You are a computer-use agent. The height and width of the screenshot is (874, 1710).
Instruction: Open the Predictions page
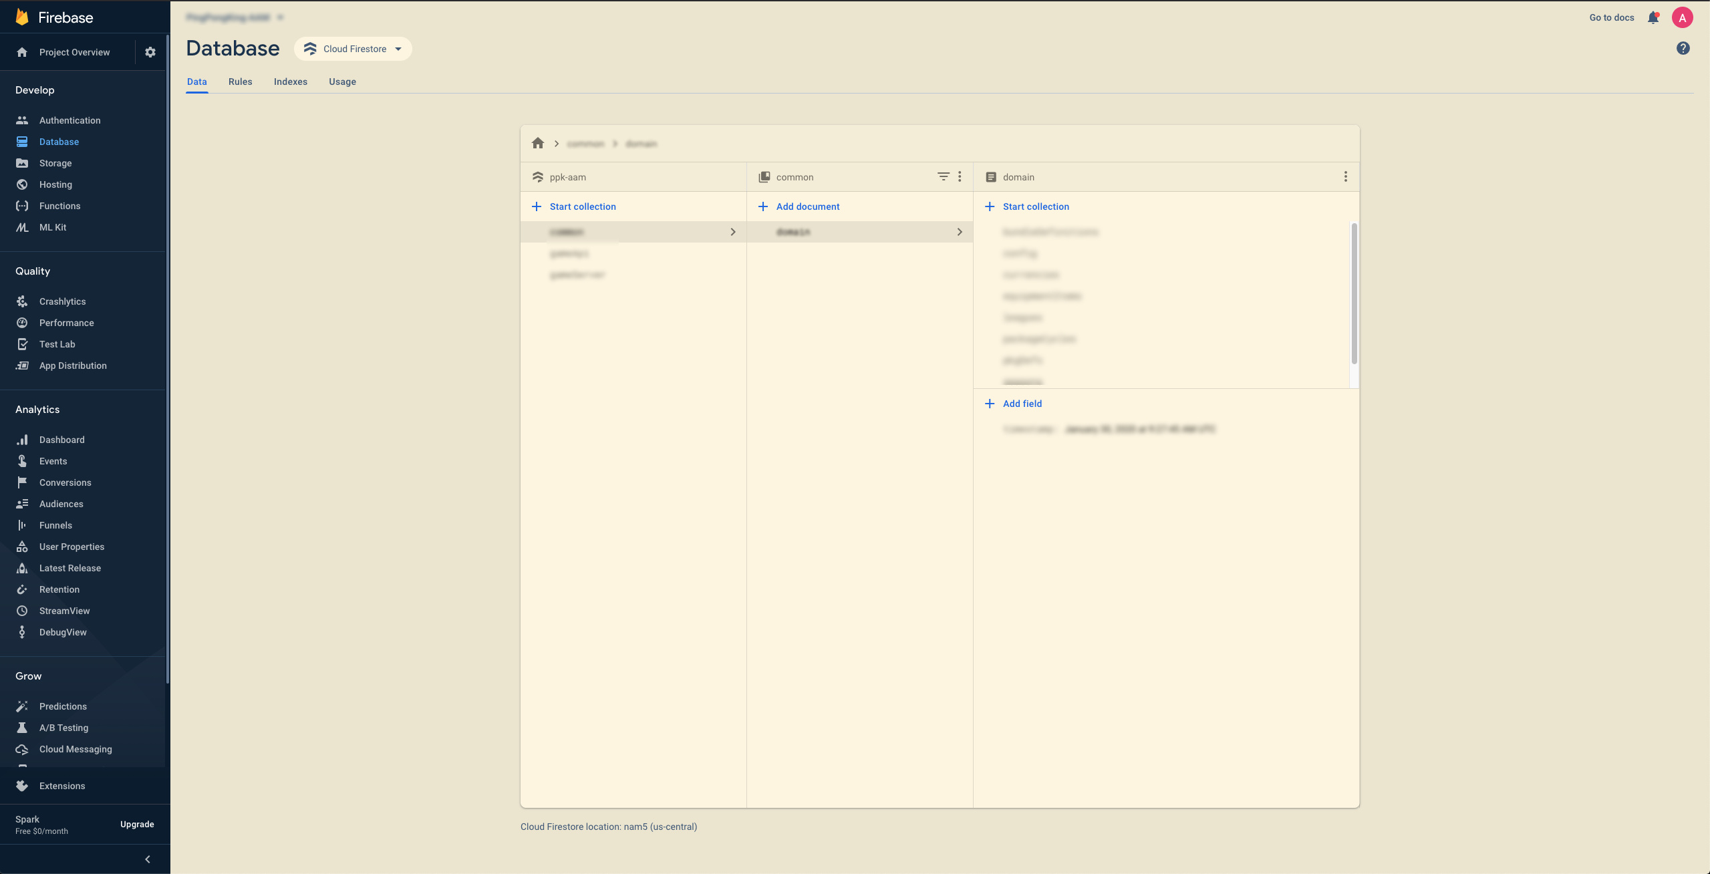[63, 706]
